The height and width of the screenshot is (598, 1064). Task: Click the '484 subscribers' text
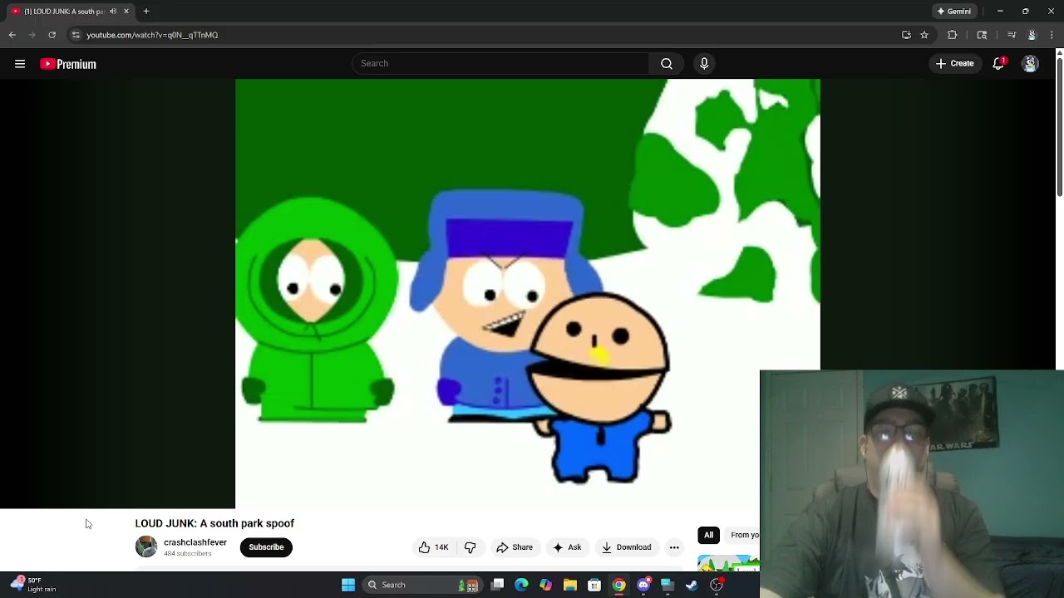tap(188, 554)
